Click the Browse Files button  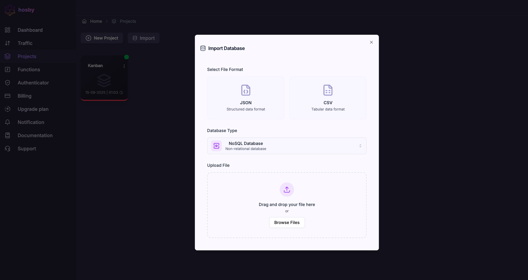click(x=287, y=223)
